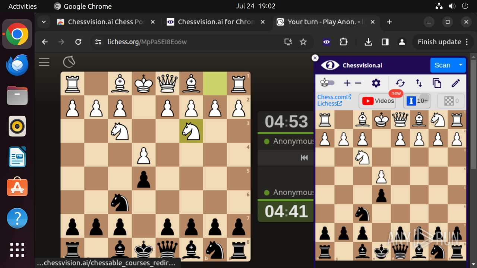Open the Chrome extensions puzzle icon

[344, 42]
